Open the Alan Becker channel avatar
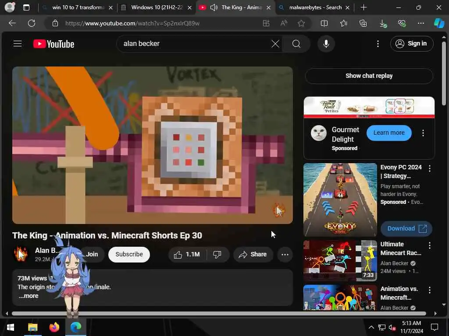 pos(21,254)
